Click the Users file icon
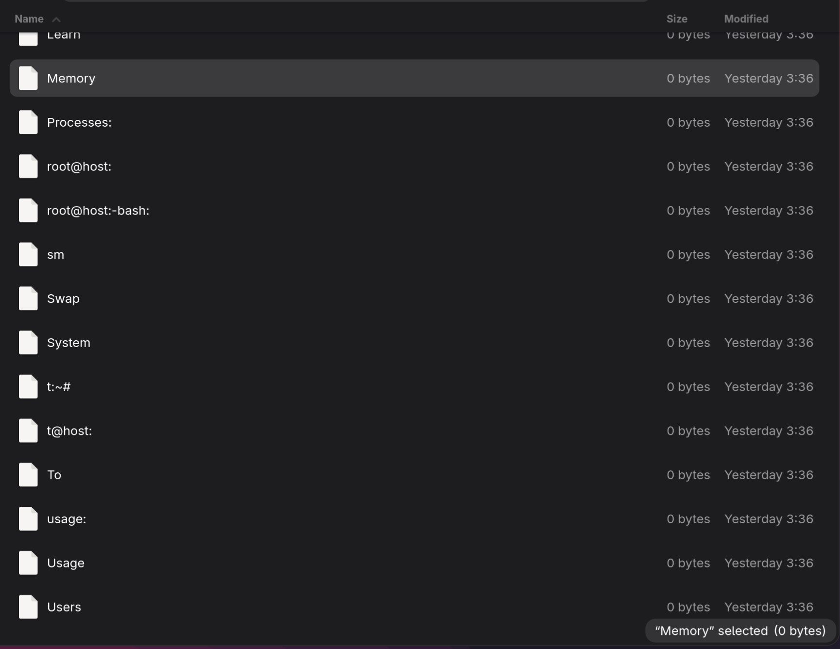This screenshot has width=840, height=649. coord(28,607)
